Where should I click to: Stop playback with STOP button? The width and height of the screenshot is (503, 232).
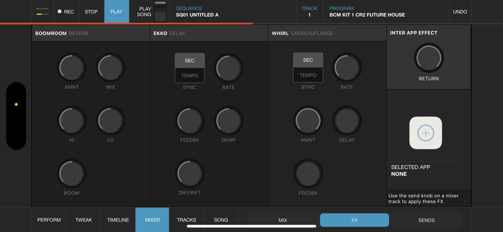click(91, 12)
